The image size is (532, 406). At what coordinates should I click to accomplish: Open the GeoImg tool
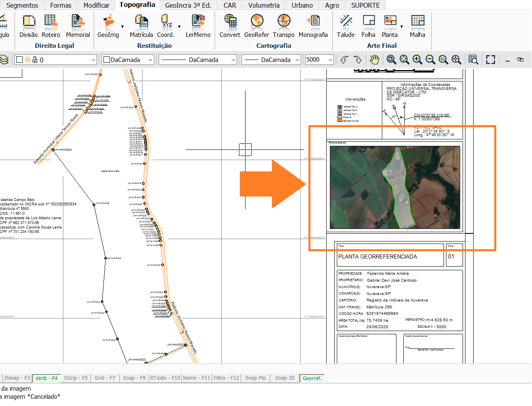[x=108, y=26]
